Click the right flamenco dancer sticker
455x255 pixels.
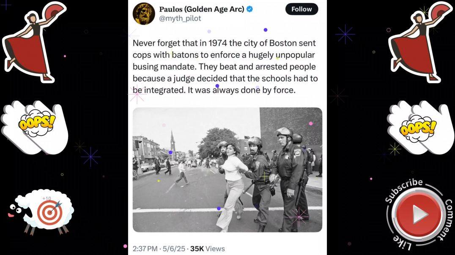420,42
